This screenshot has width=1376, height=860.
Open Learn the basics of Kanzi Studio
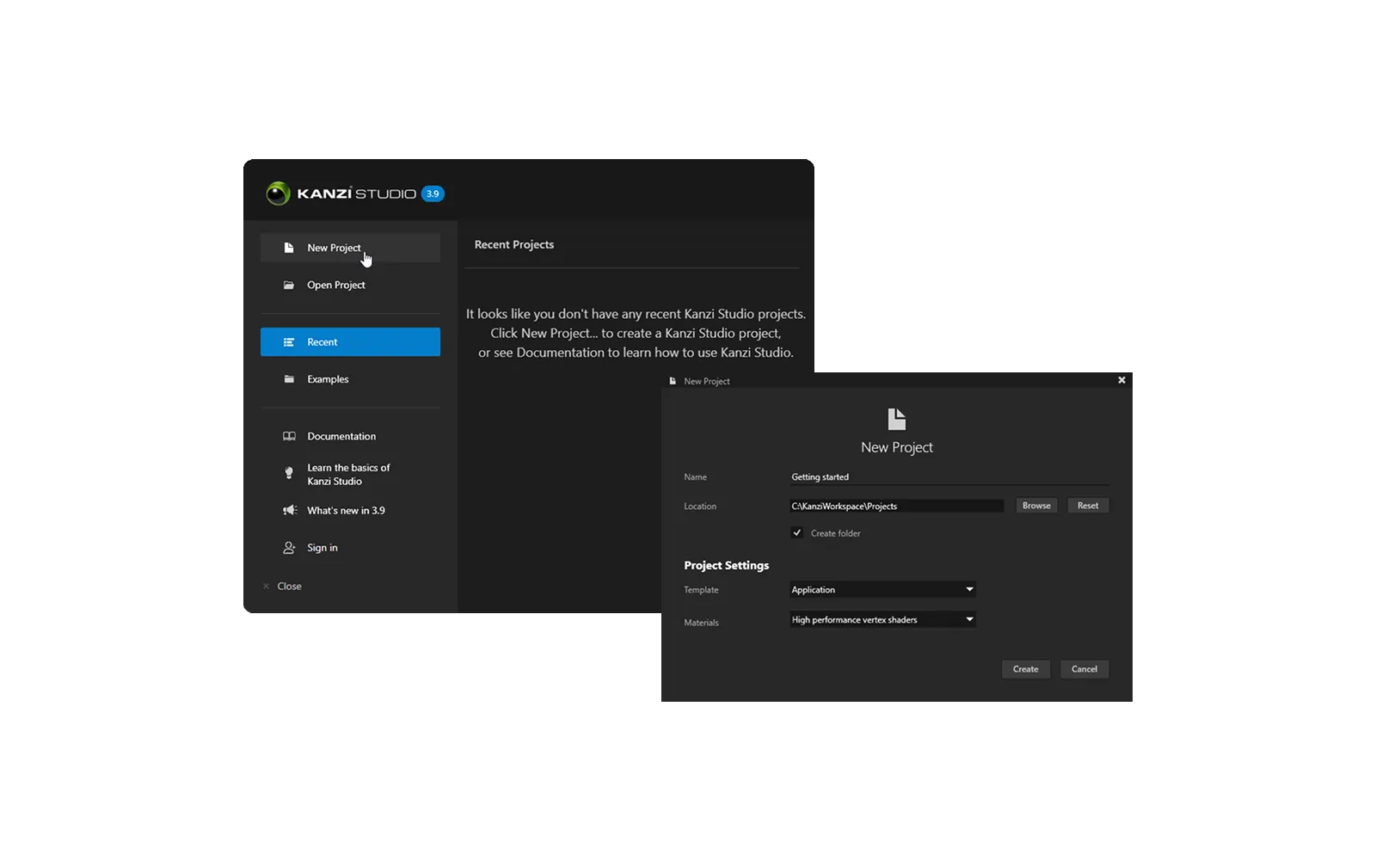(350, 474)
